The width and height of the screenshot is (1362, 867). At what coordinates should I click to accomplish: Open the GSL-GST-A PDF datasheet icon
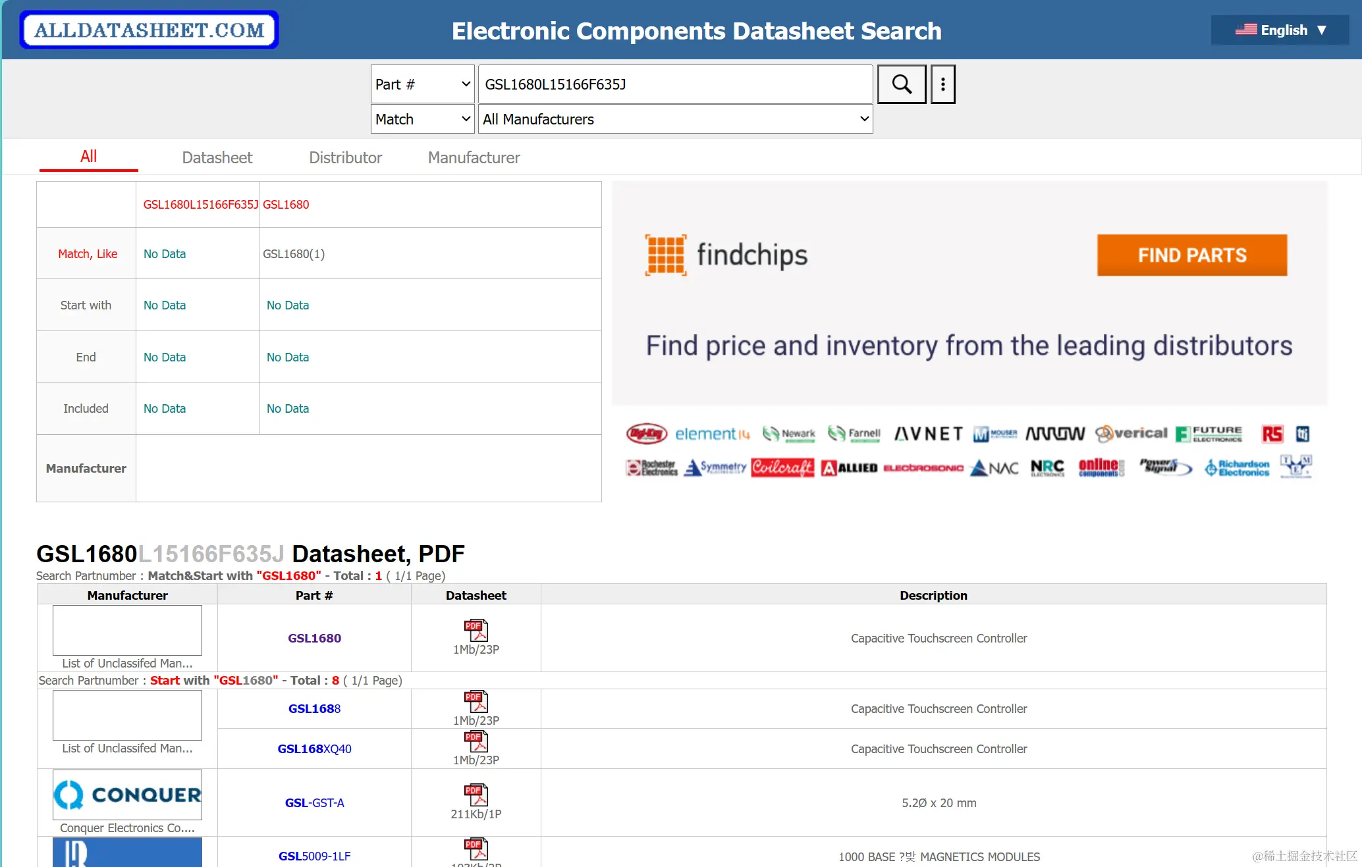tap(476, 795)
